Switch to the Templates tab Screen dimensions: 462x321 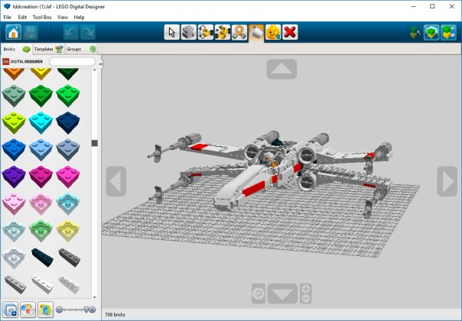click(48, 49)
